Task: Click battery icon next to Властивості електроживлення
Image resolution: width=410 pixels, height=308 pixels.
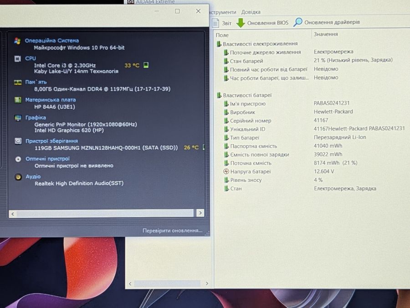Action: [219, 44]
